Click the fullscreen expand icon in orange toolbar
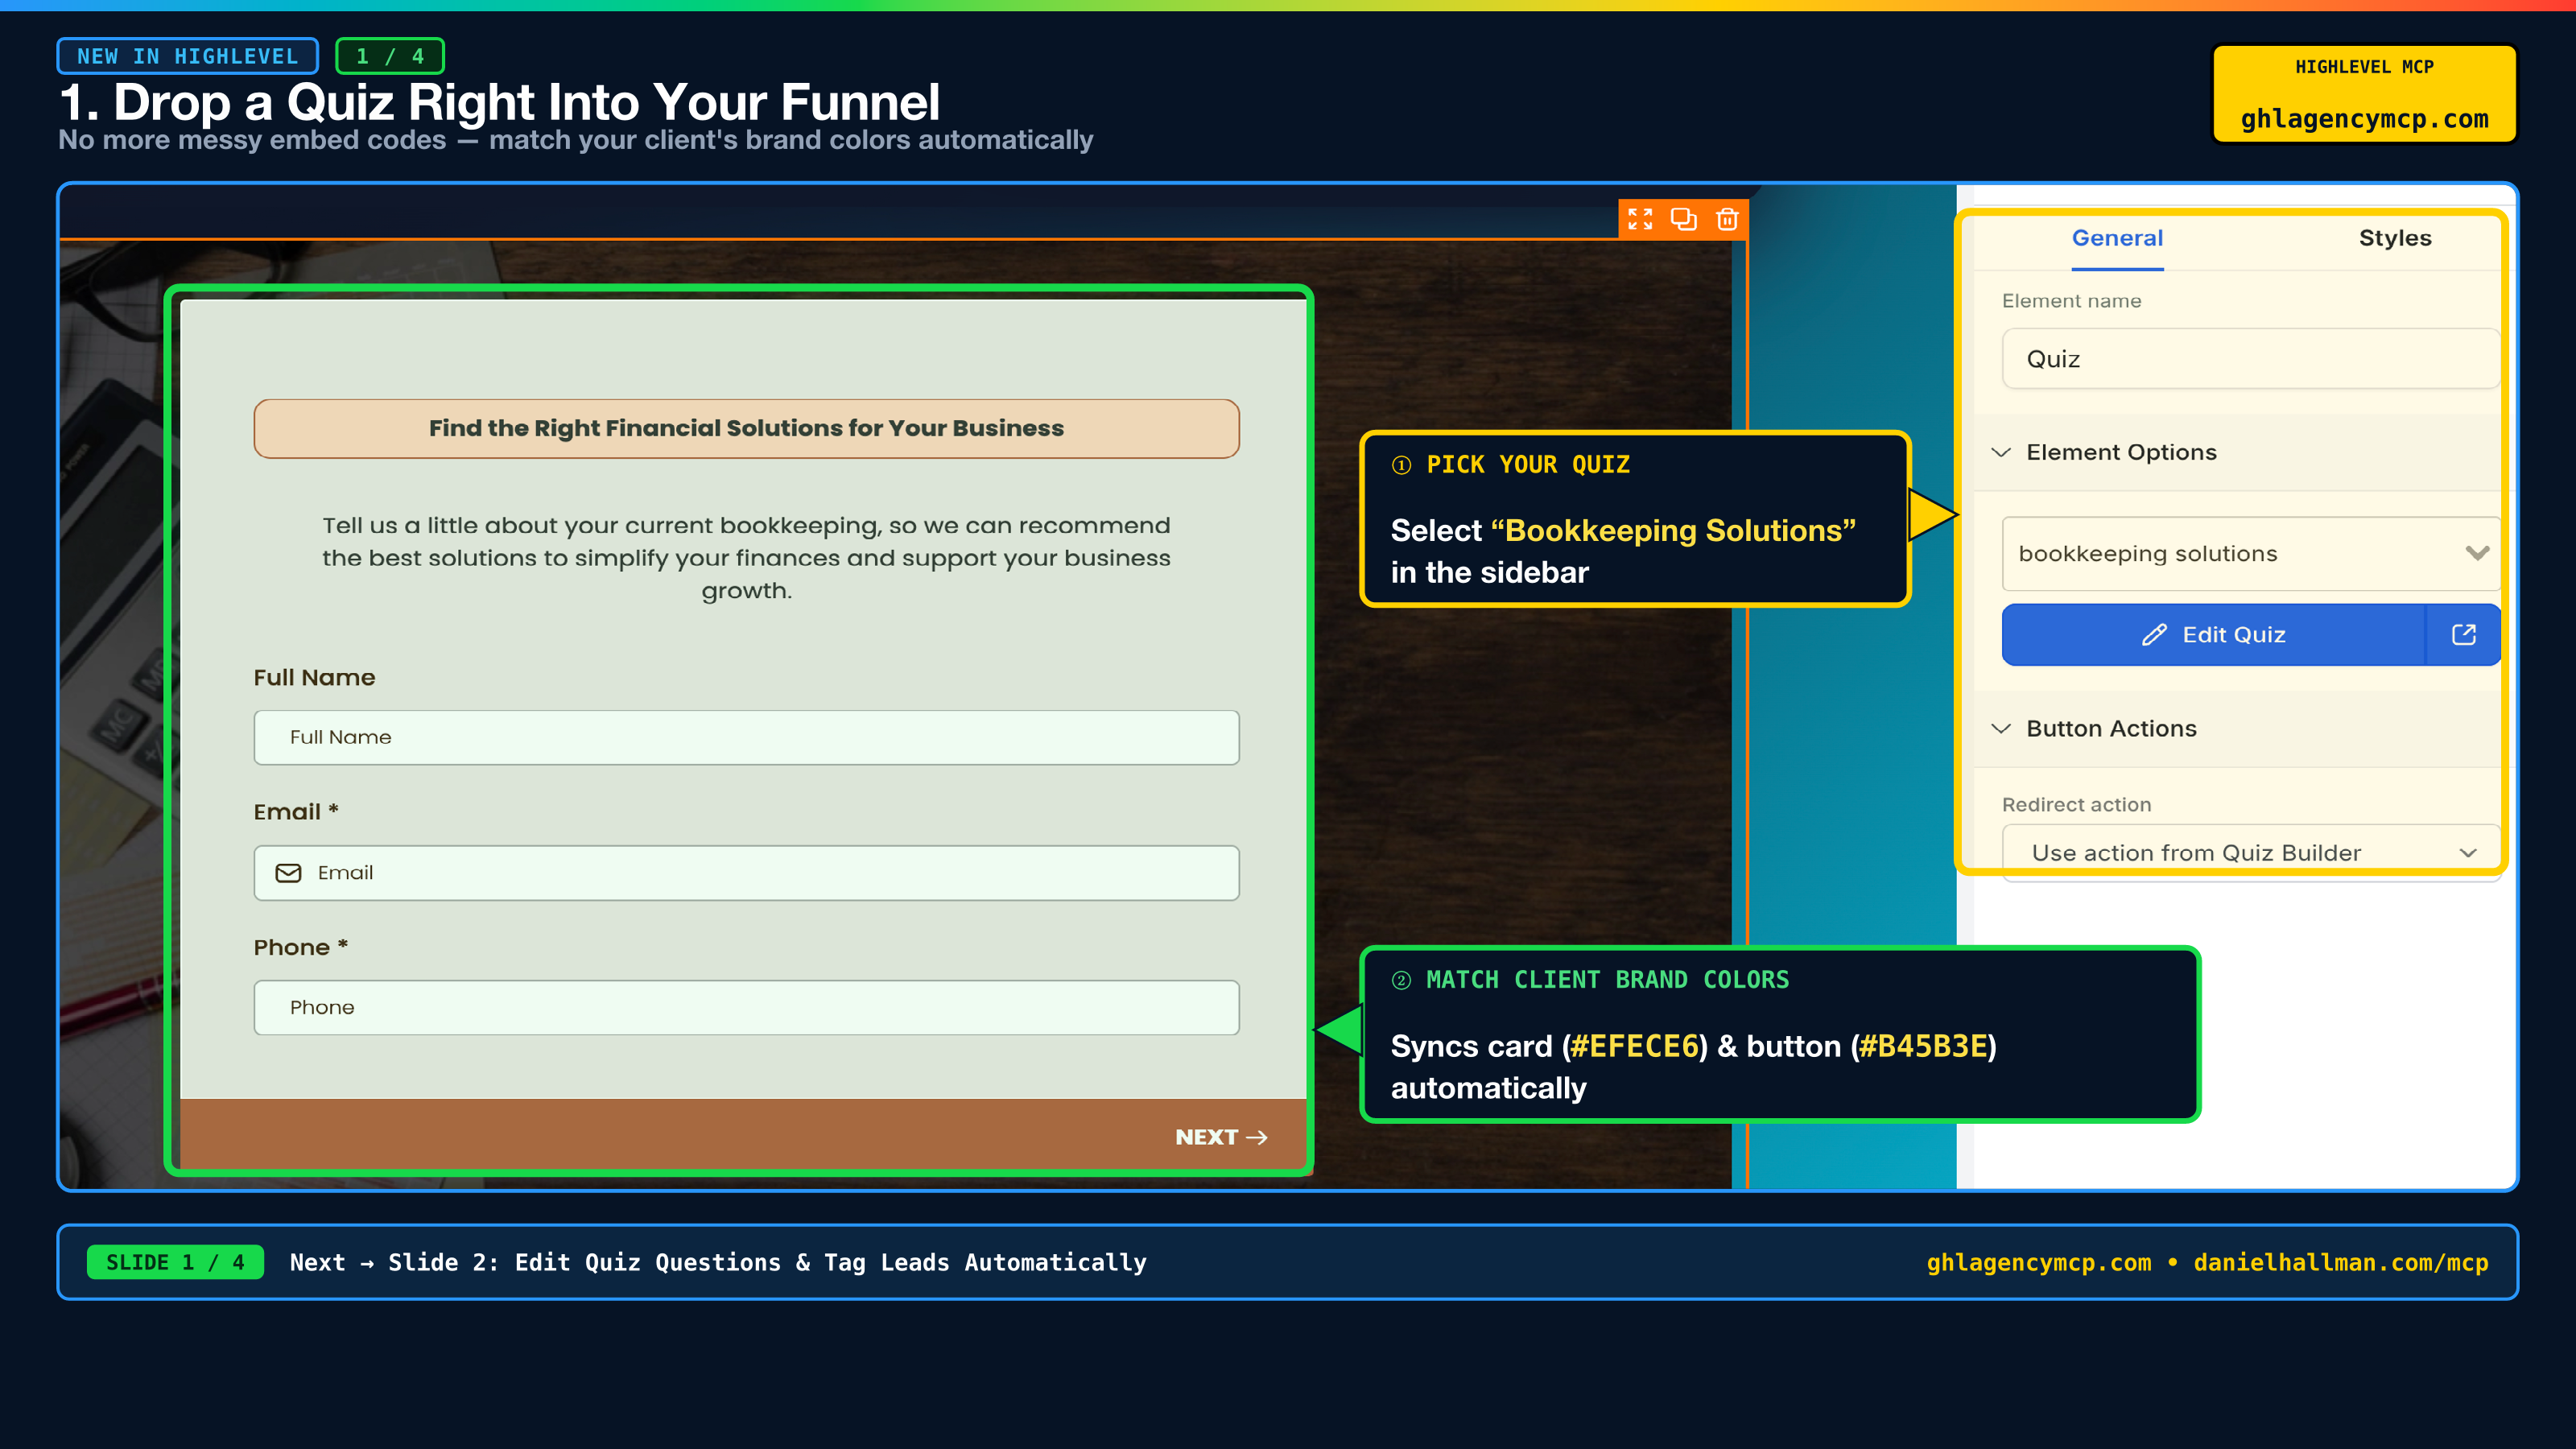This screenshot has height=1449, width=2576. click(x=1640, y=219)
